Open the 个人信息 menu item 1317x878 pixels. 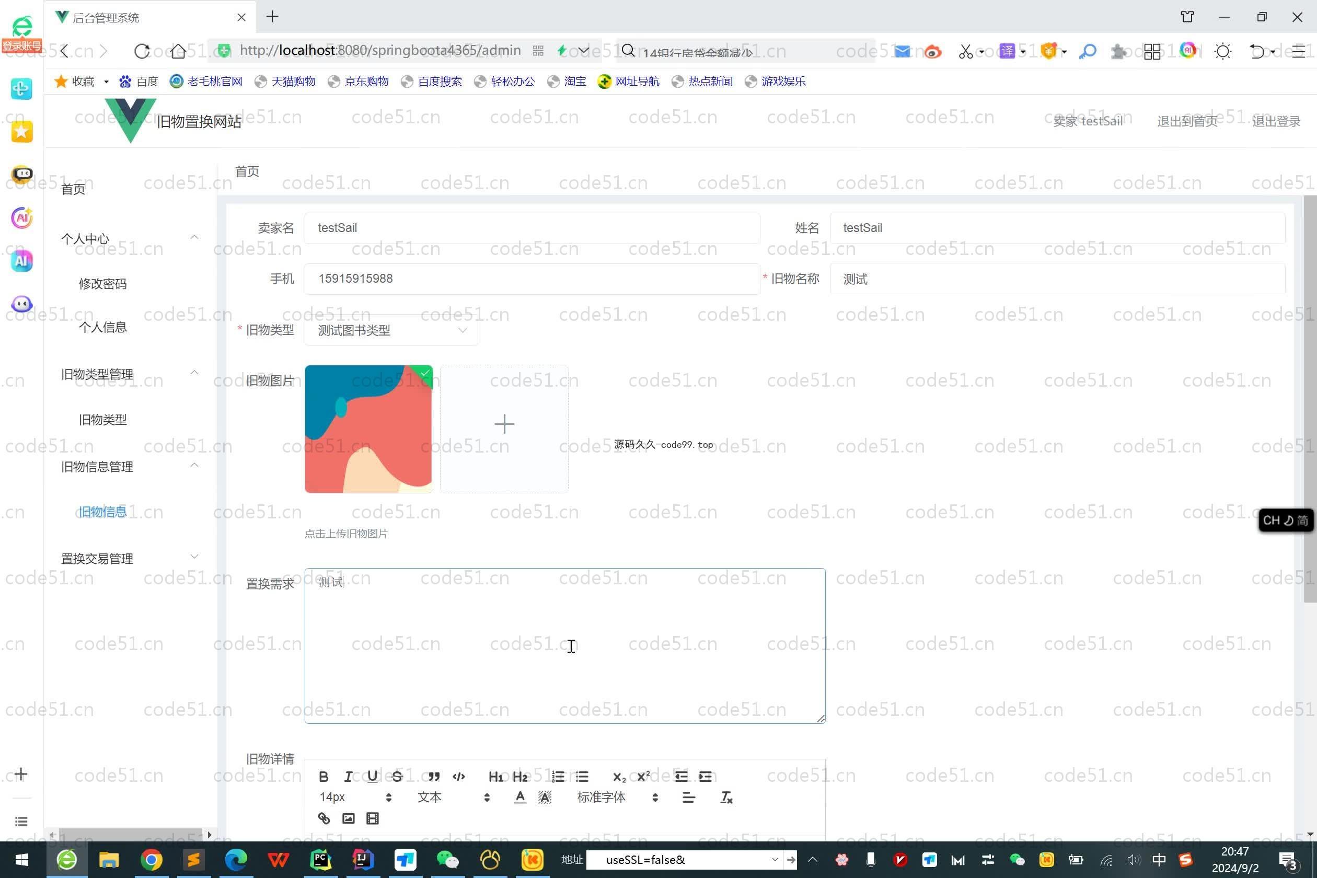coord(103,327)
